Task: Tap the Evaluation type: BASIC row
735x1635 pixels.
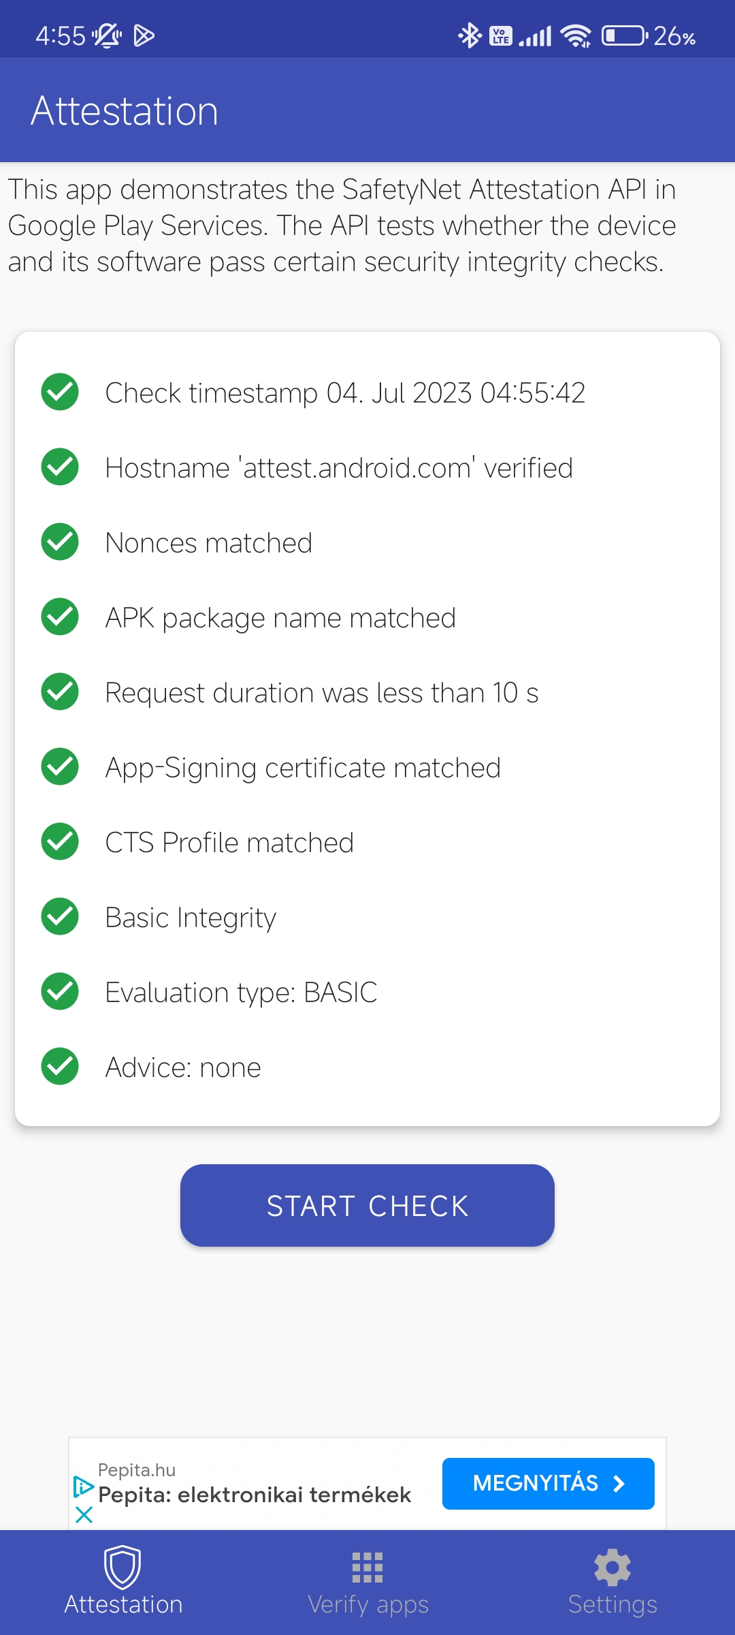Action: [367, 992]
